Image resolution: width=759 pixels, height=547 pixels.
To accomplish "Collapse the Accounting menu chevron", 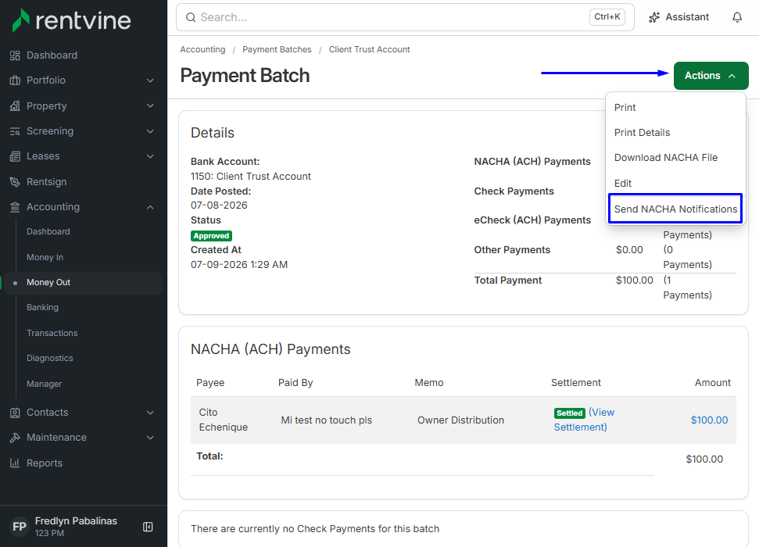I will (x=151, y=207).
